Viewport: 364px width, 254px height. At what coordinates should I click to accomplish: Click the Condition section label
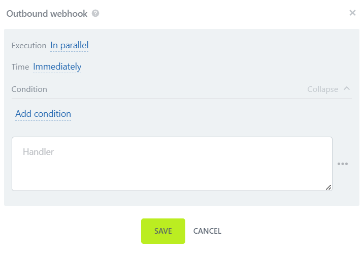pos(29,89)
